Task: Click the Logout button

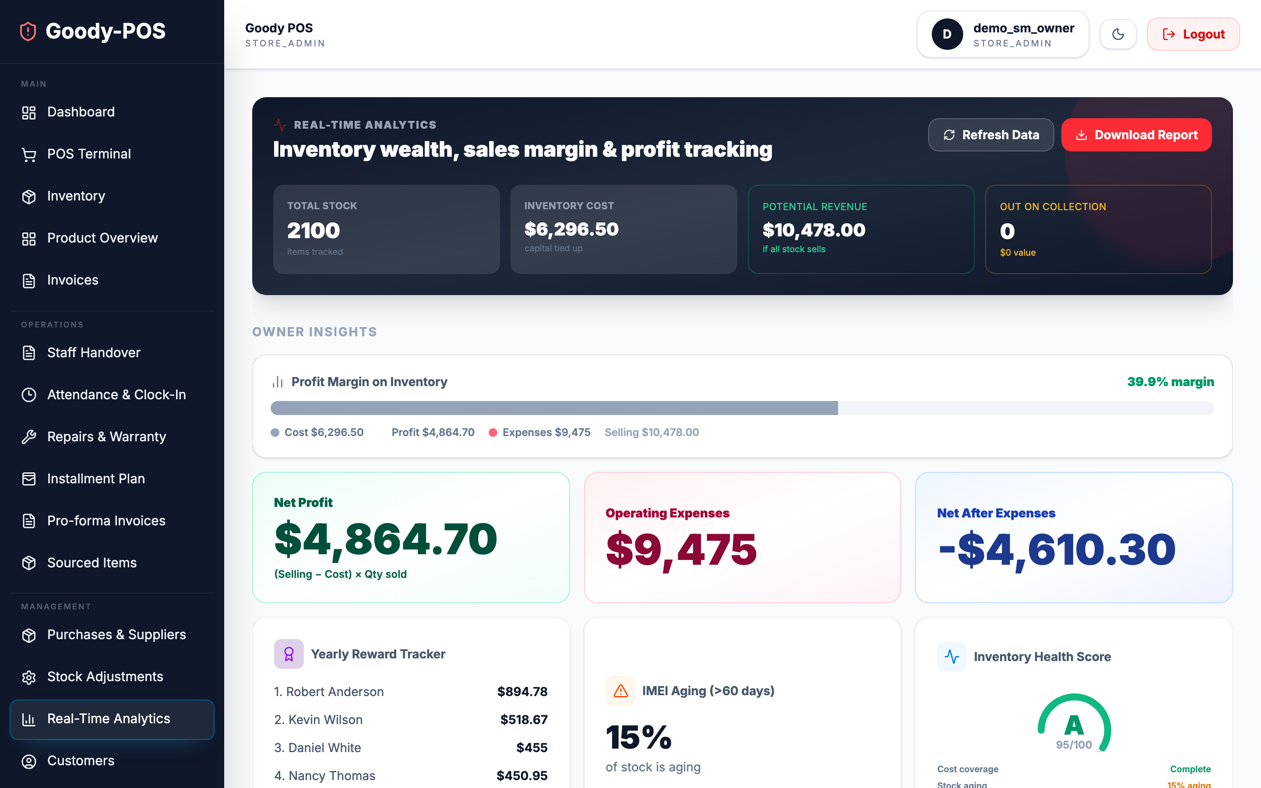Action: coord(1193,34)
